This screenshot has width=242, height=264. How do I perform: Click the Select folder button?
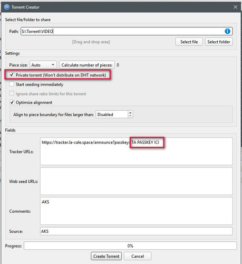pos(219,42)
